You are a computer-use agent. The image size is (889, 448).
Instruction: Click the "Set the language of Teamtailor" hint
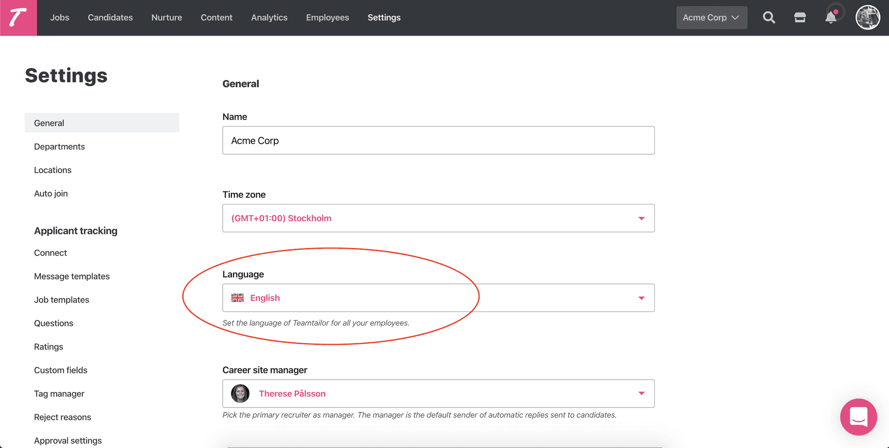[x=316, y=323]
